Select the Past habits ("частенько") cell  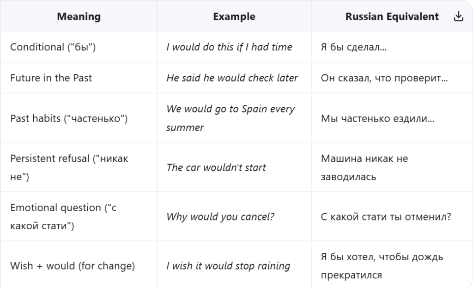pos(69,118)
